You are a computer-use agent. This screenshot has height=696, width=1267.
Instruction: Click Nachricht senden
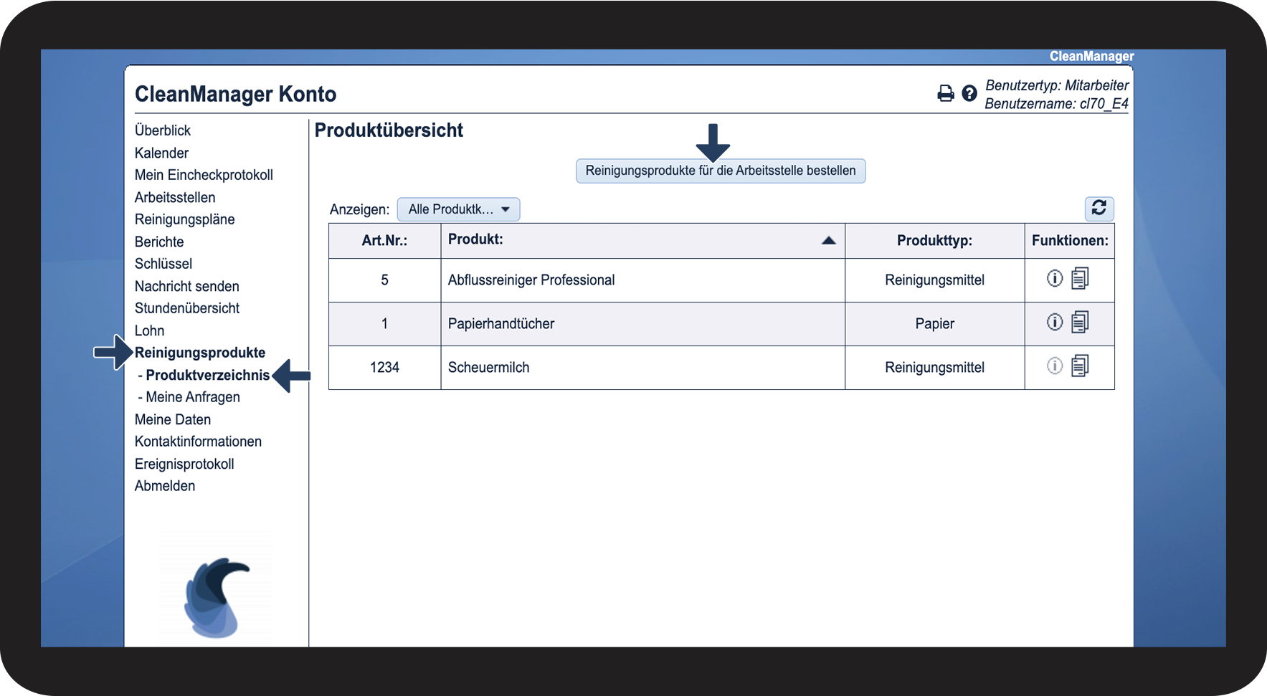pyautogui.click(x=187, y=286)
